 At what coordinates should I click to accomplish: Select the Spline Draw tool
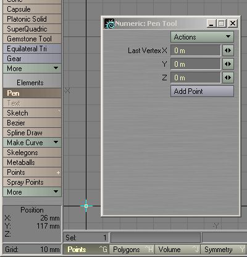32,133
